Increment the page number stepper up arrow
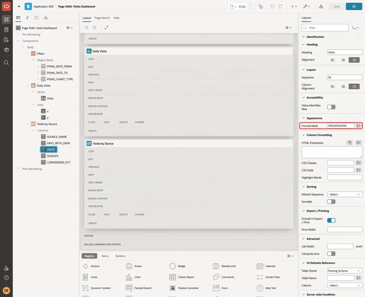Viewport: 365px width, 297px height. coord(250,5)
